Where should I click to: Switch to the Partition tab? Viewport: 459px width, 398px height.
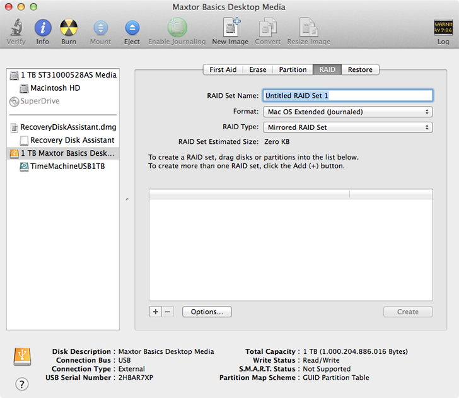click(x=293, y=70)
